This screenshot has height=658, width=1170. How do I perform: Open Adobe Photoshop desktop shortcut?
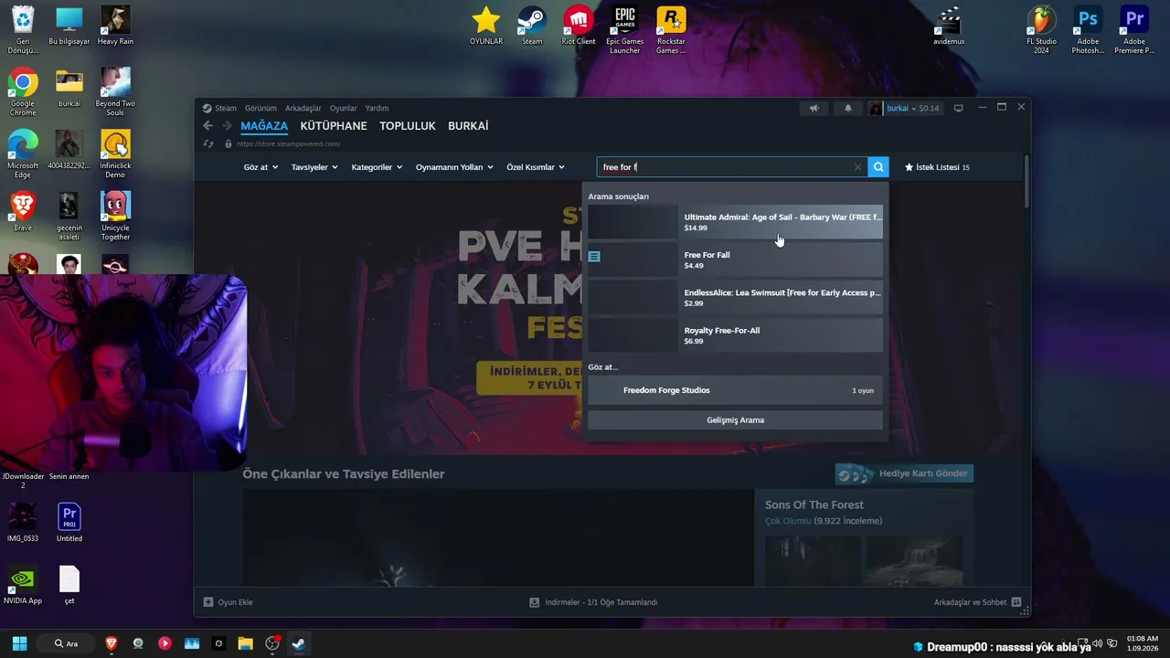(x=1088, y=30)
